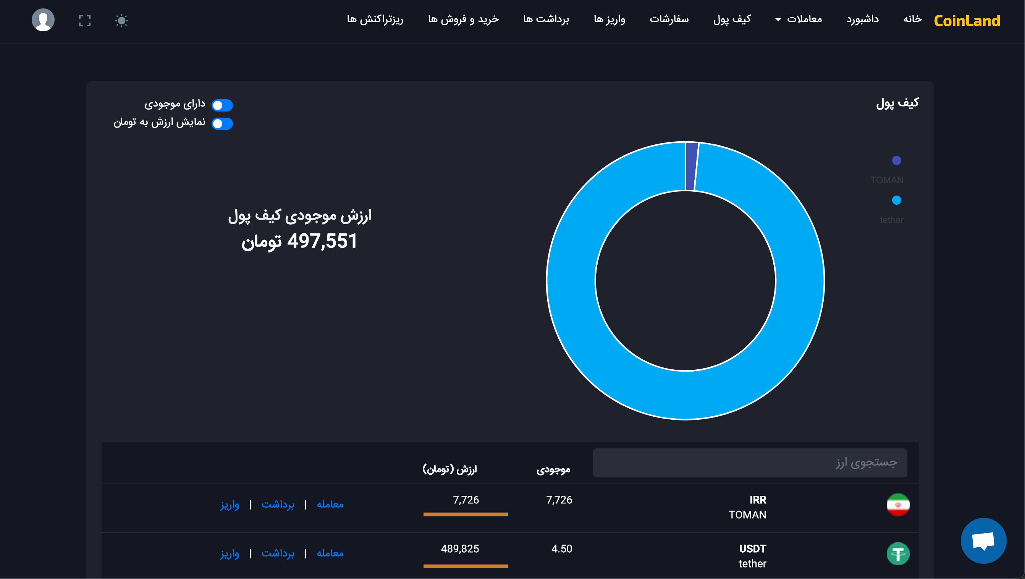Viewport: 1025px width, 579px height.
Task: Click واریز link in the USDT row
Action: [230, 553]
